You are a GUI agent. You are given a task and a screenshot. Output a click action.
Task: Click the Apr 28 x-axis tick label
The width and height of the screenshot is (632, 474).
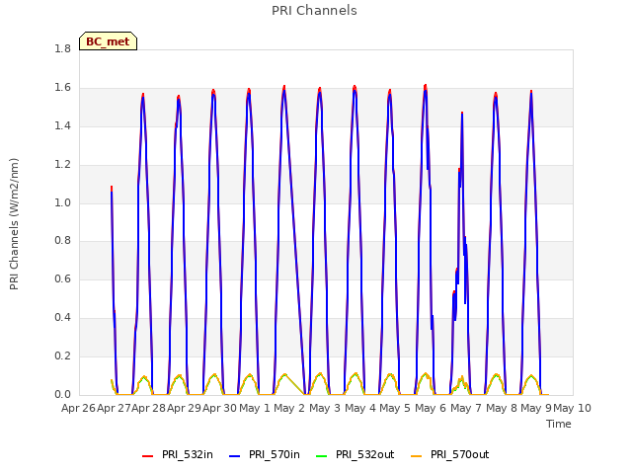click(149, 408)
